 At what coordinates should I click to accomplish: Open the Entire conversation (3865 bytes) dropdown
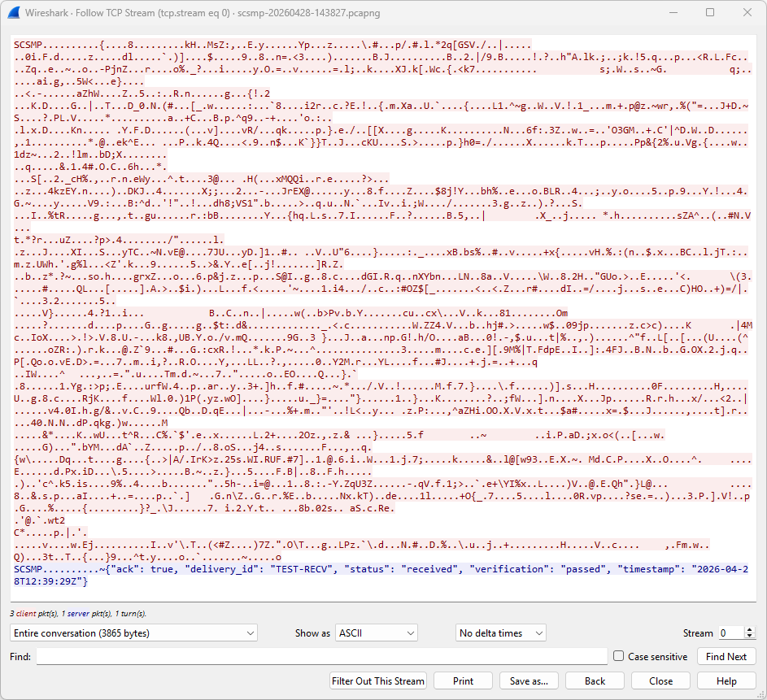click(x=133, y=633)
